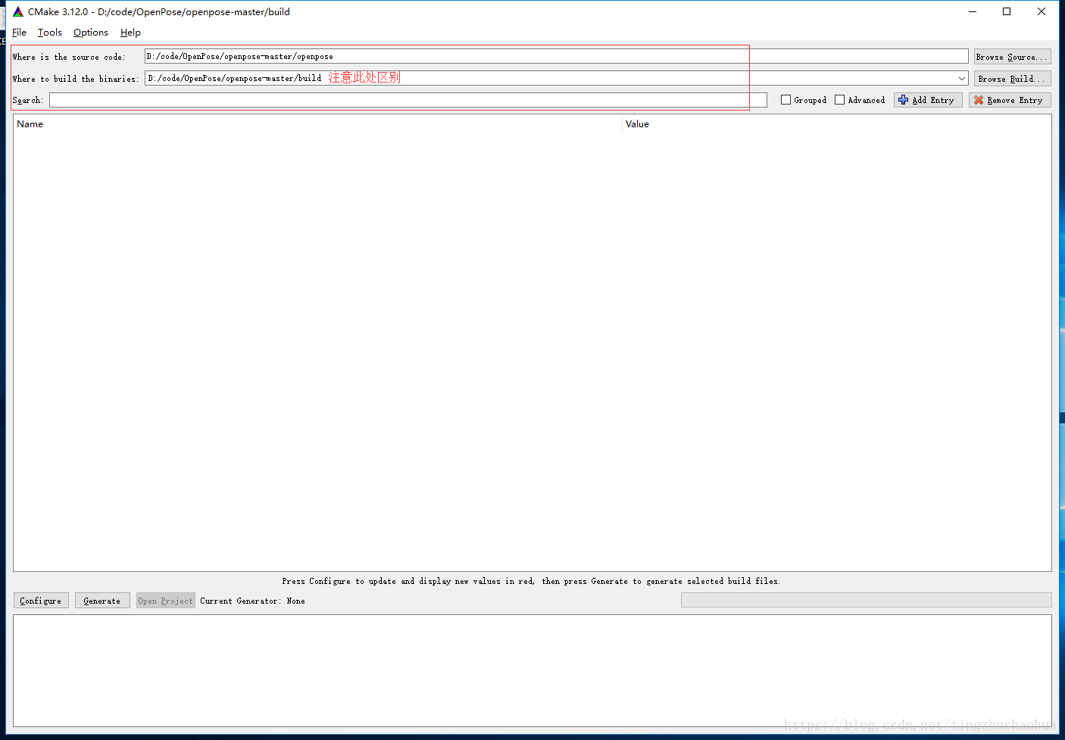
Task: Click the plus icon of Add Entry
Action: tap(903, 100)
